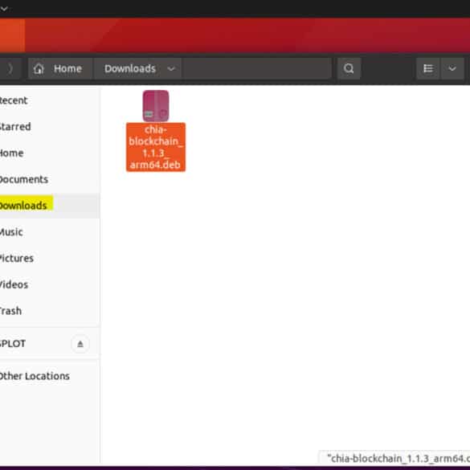The image size is (470, 470).
Task: Click the forward navigation arrow button
Action: click(10, 68)
